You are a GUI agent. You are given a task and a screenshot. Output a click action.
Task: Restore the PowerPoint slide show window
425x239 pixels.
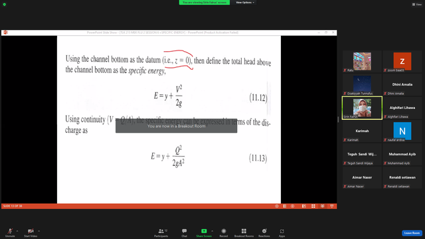(326, 33)
